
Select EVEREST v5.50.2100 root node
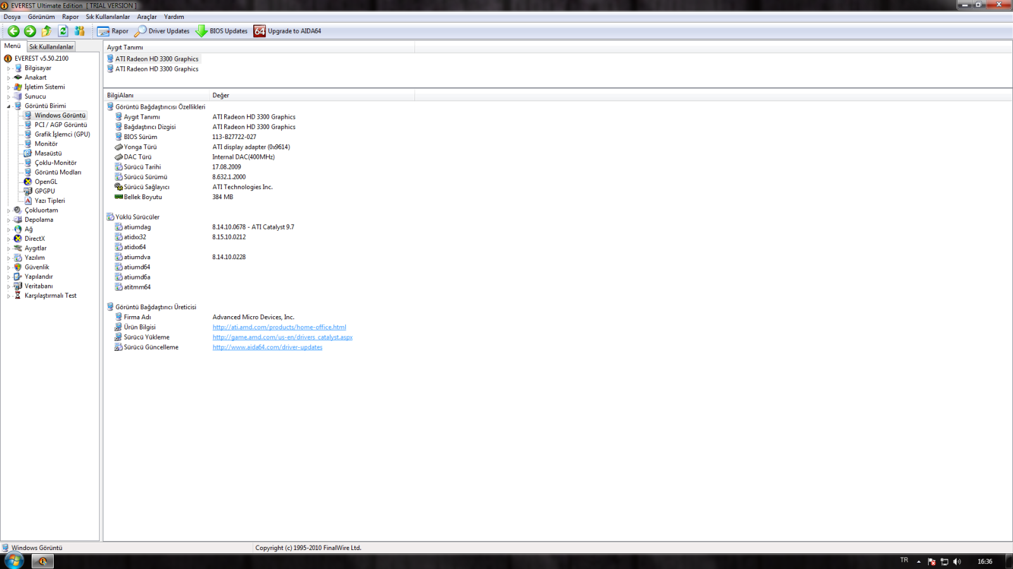(41, 58)
